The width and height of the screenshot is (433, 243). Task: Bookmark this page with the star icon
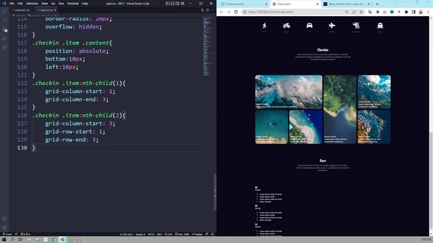pyautogui.click(x=361, y=12)
